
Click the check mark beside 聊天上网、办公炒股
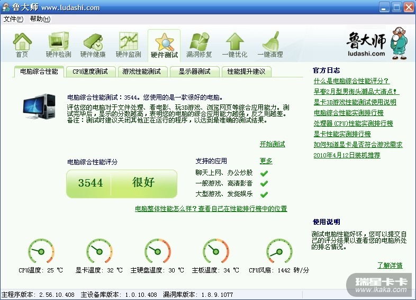pos(264,173)
